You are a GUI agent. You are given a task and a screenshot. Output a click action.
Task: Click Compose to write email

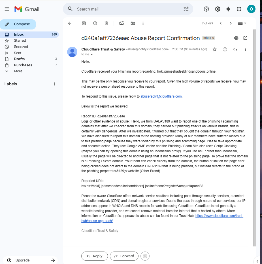18,24
